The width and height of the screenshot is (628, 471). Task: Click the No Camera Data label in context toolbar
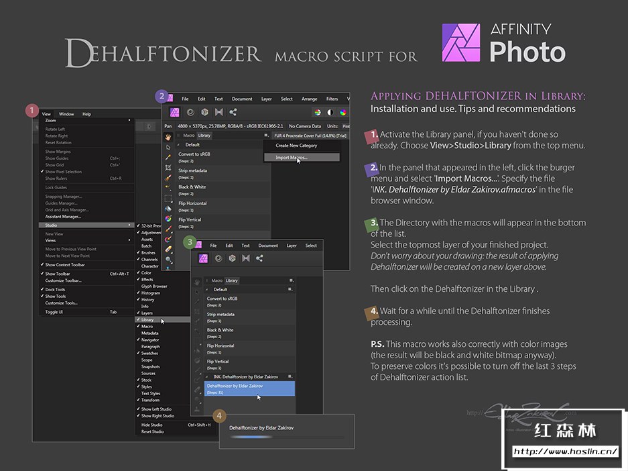point(305,126)
